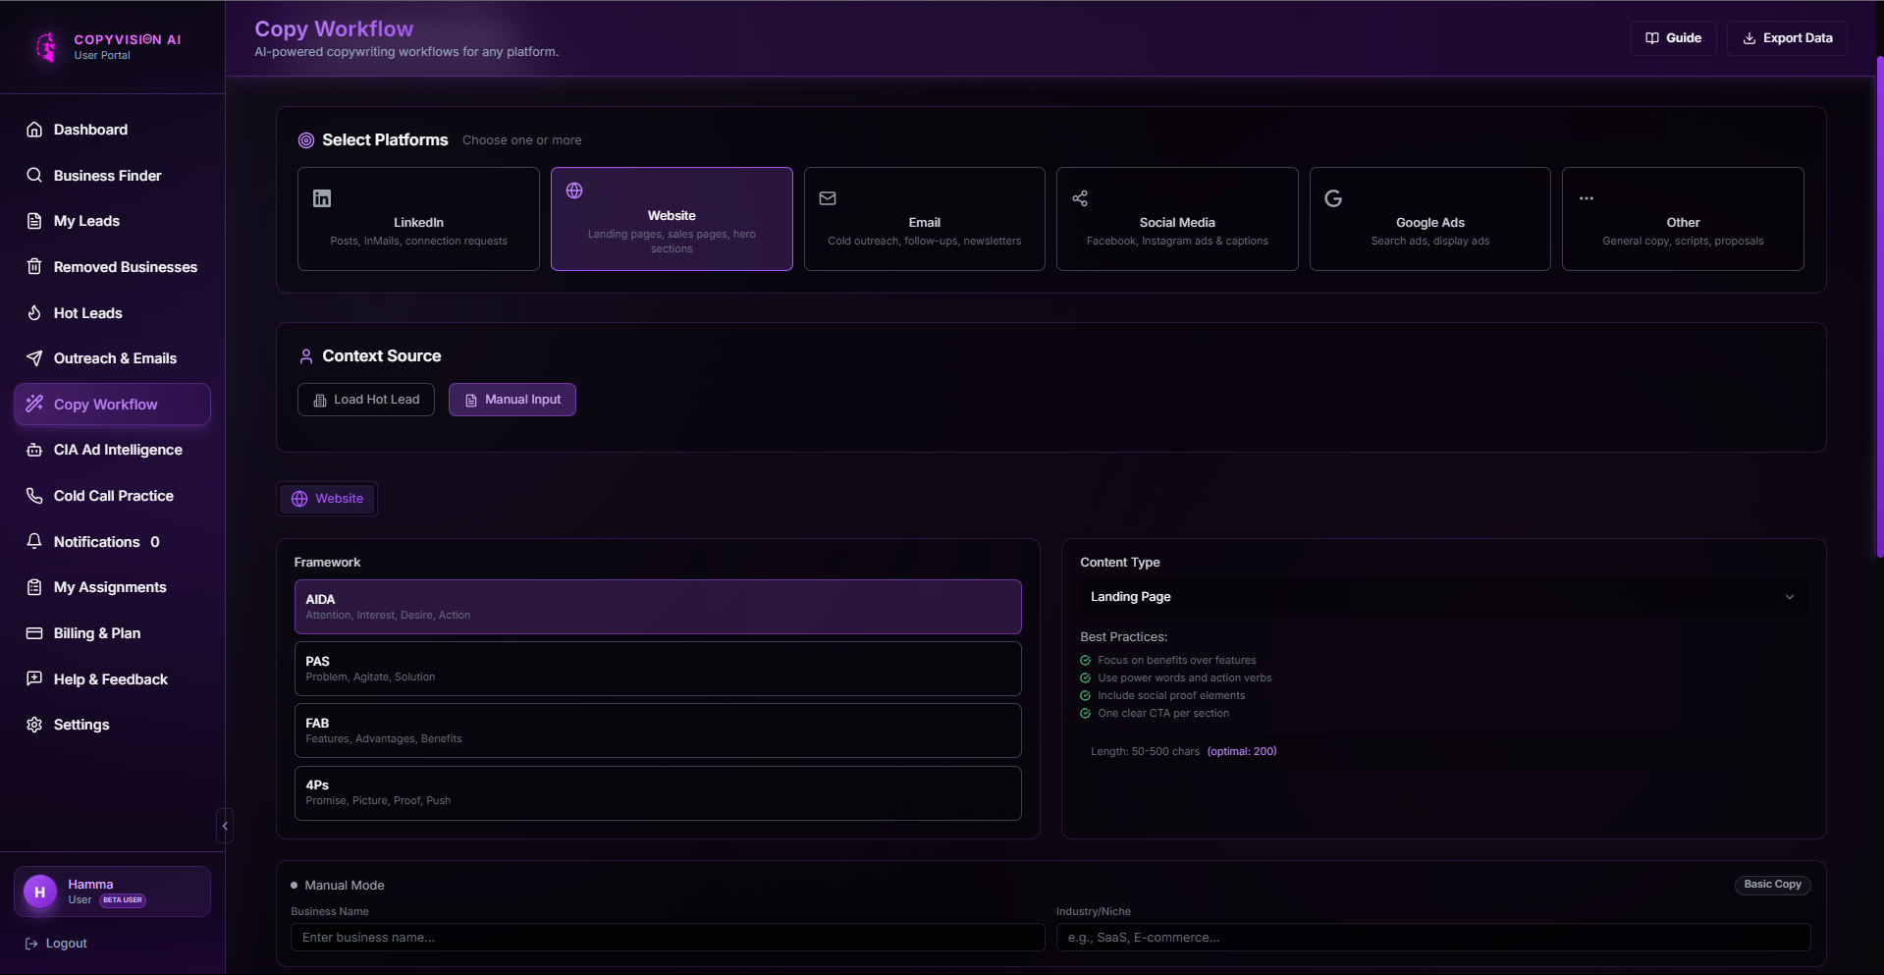Select the PAS framework option

click(658, 668)
